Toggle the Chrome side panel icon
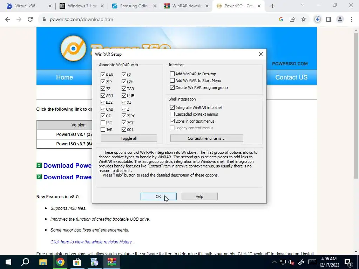Viewport: 359px width, 269px height. tap(329, 20)
